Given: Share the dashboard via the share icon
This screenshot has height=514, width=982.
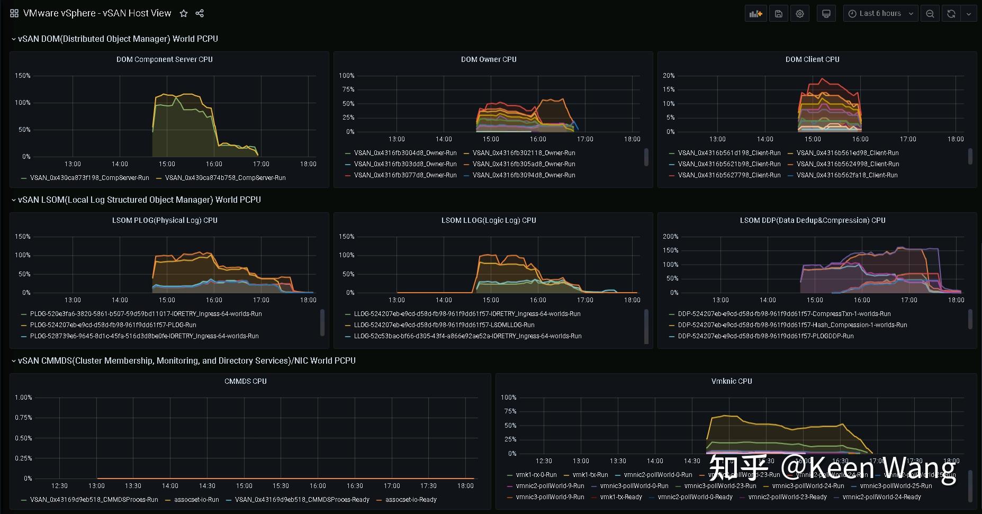Looking at the screenshot, I should point(200,13).
